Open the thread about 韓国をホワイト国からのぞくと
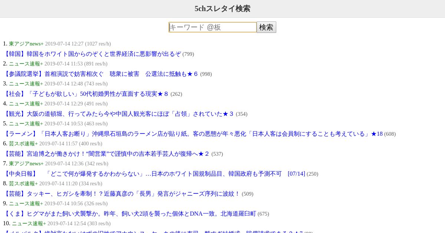 click(92, 54)
